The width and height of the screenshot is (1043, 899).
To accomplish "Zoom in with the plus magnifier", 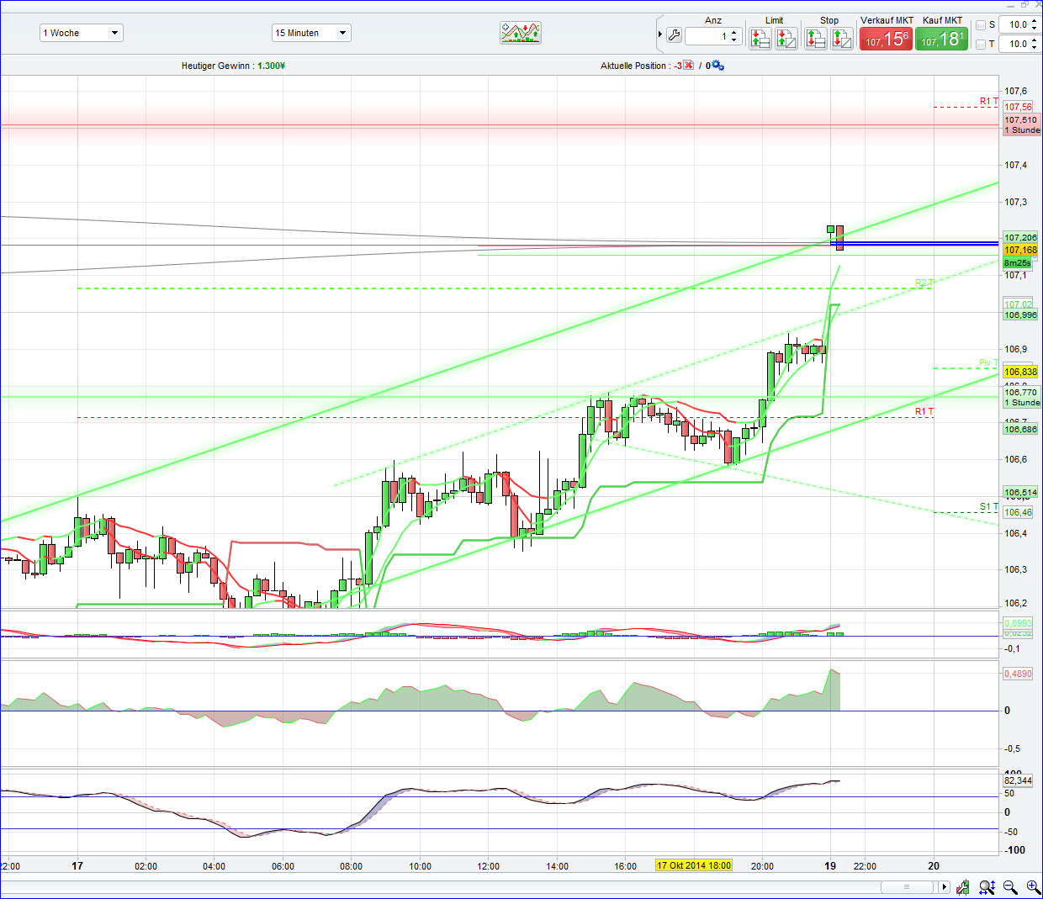I will pyautogui.click(x=1033, y=887).
